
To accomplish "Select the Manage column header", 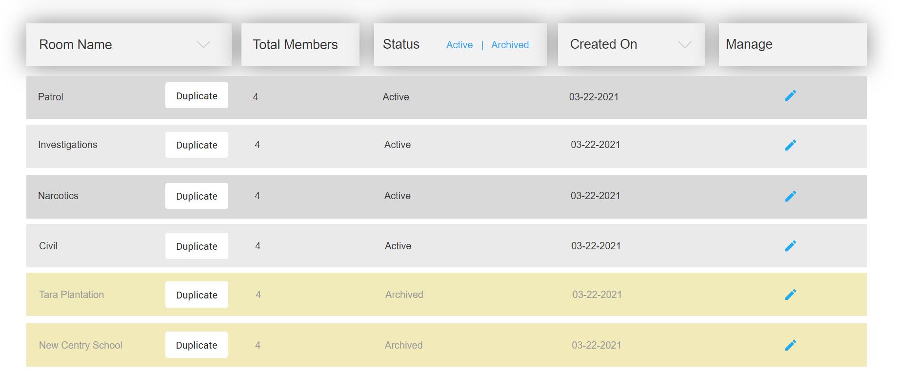I will (x=749, y=44).
